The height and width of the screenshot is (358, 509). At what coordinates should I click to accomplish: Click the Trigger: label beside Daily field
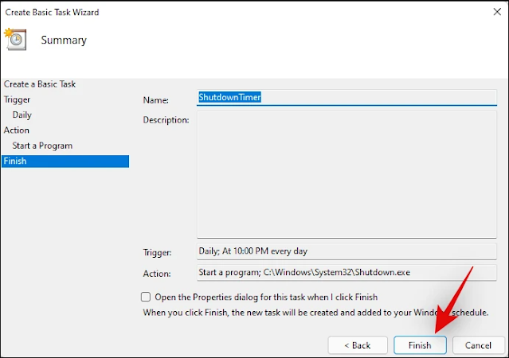(157, 252)
